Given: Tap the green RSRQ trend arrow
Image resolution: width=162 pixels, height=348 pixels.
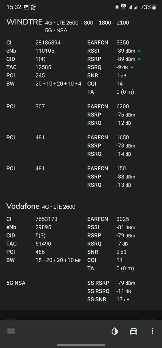Looking at the screenshot, I should [132, 67].
